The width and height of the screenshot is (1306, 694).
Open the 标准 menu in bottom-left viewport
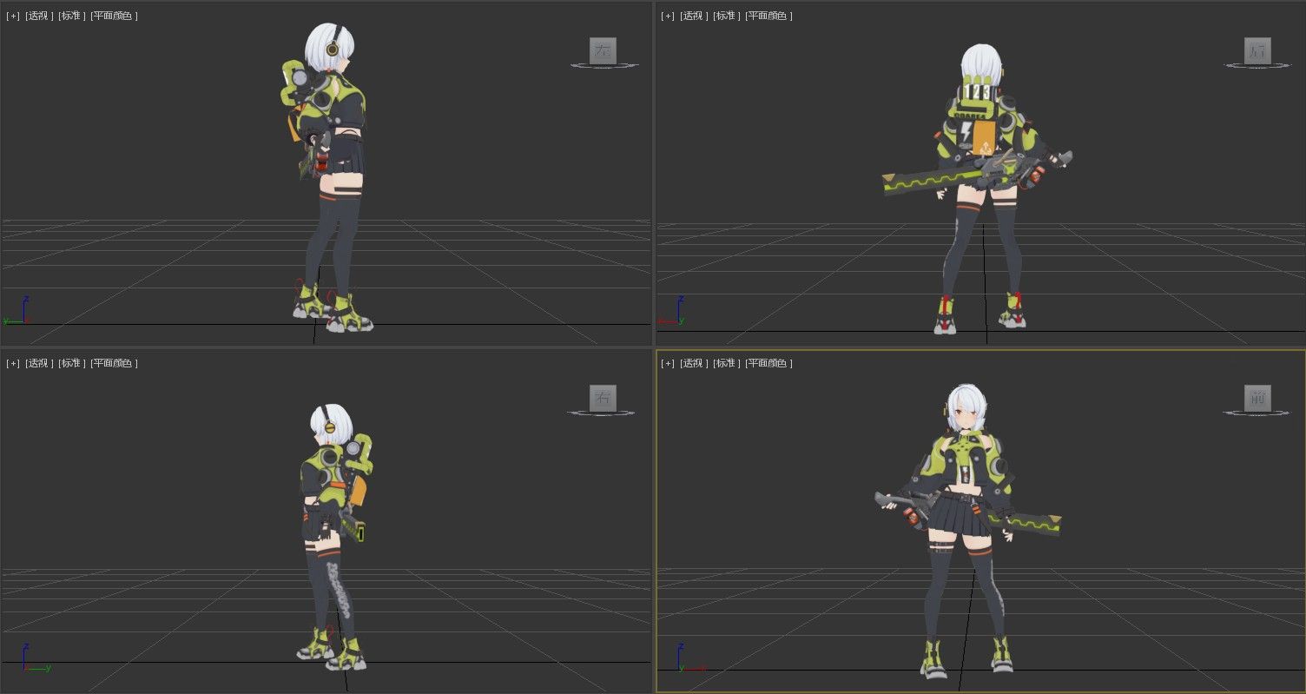[x=72, y=363]
